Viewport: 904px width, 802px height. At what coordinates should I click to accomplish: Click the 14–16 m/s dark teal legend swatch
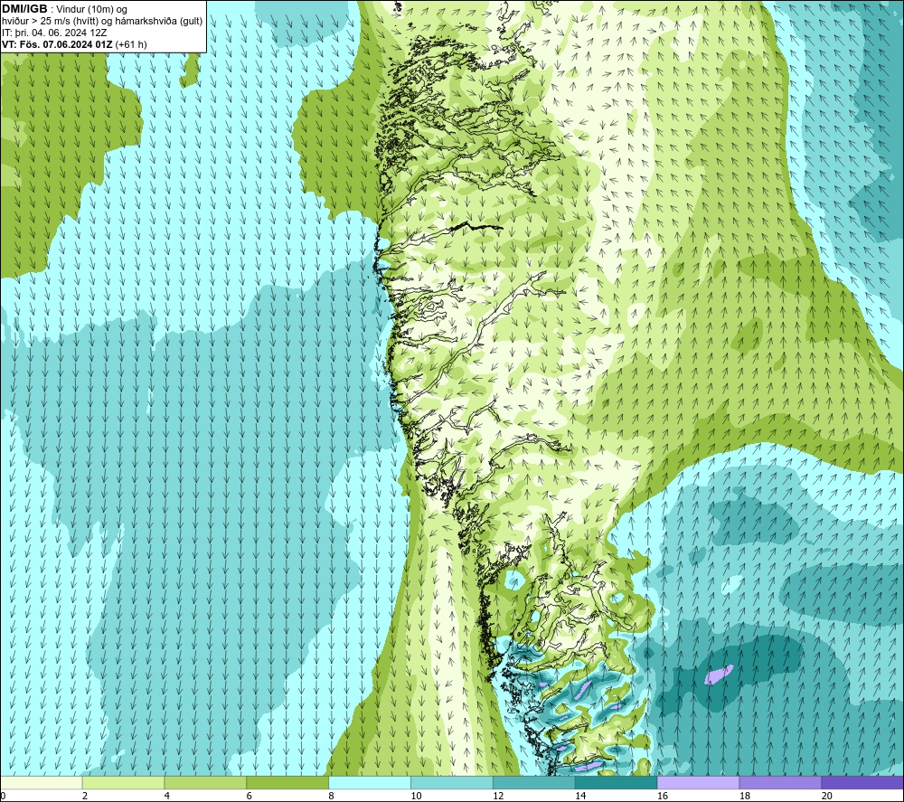click(617, 782)
